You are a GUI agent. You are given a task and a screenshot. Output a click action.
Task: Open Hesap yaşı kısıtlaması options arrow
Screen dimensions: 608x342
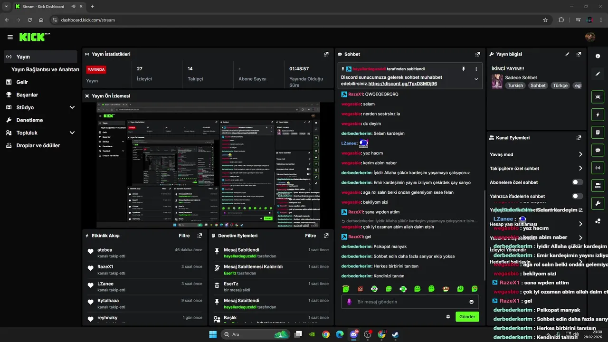click(x=580, y=224)
